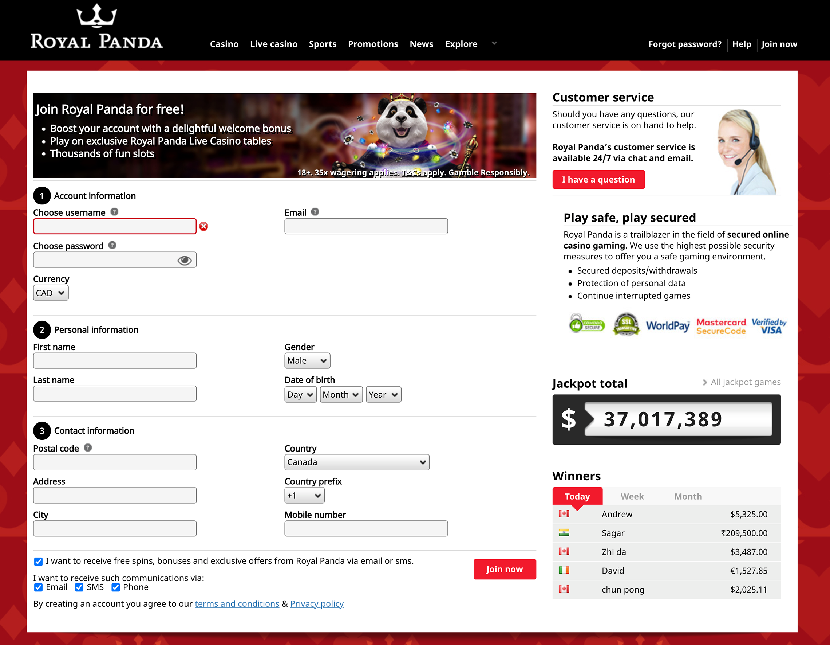The height and width of the screenshot is (645, 830).
Task: Open the Help link in header
Action: 742,44
